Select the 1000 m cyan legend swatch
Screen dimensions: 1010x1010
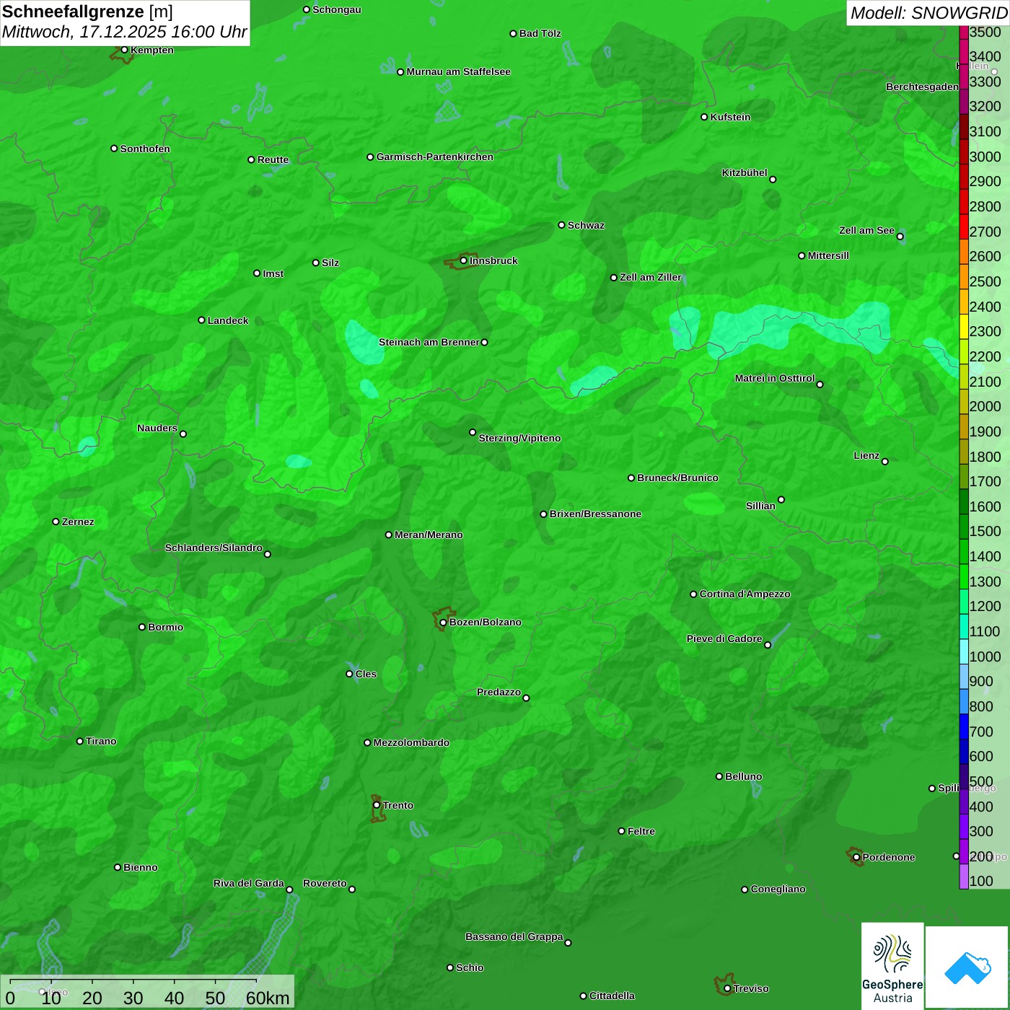pos(964,651)
